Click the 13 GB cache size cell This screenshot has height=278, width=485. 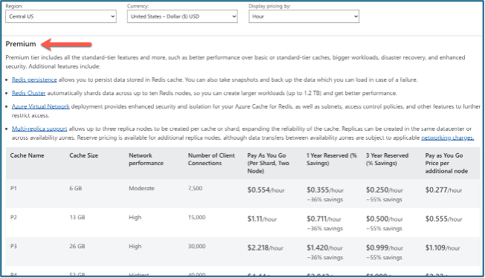[77, 217]
